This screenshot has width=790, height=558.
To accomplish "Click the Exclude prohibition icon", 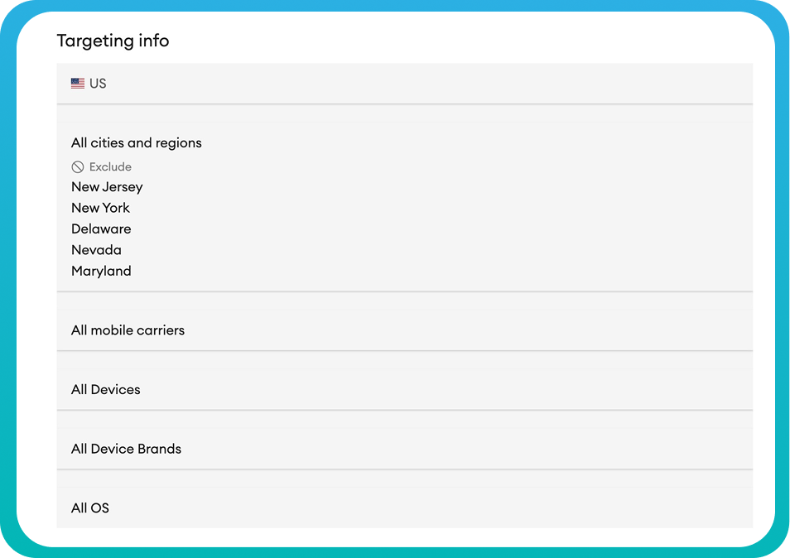I will click(77, 166).
